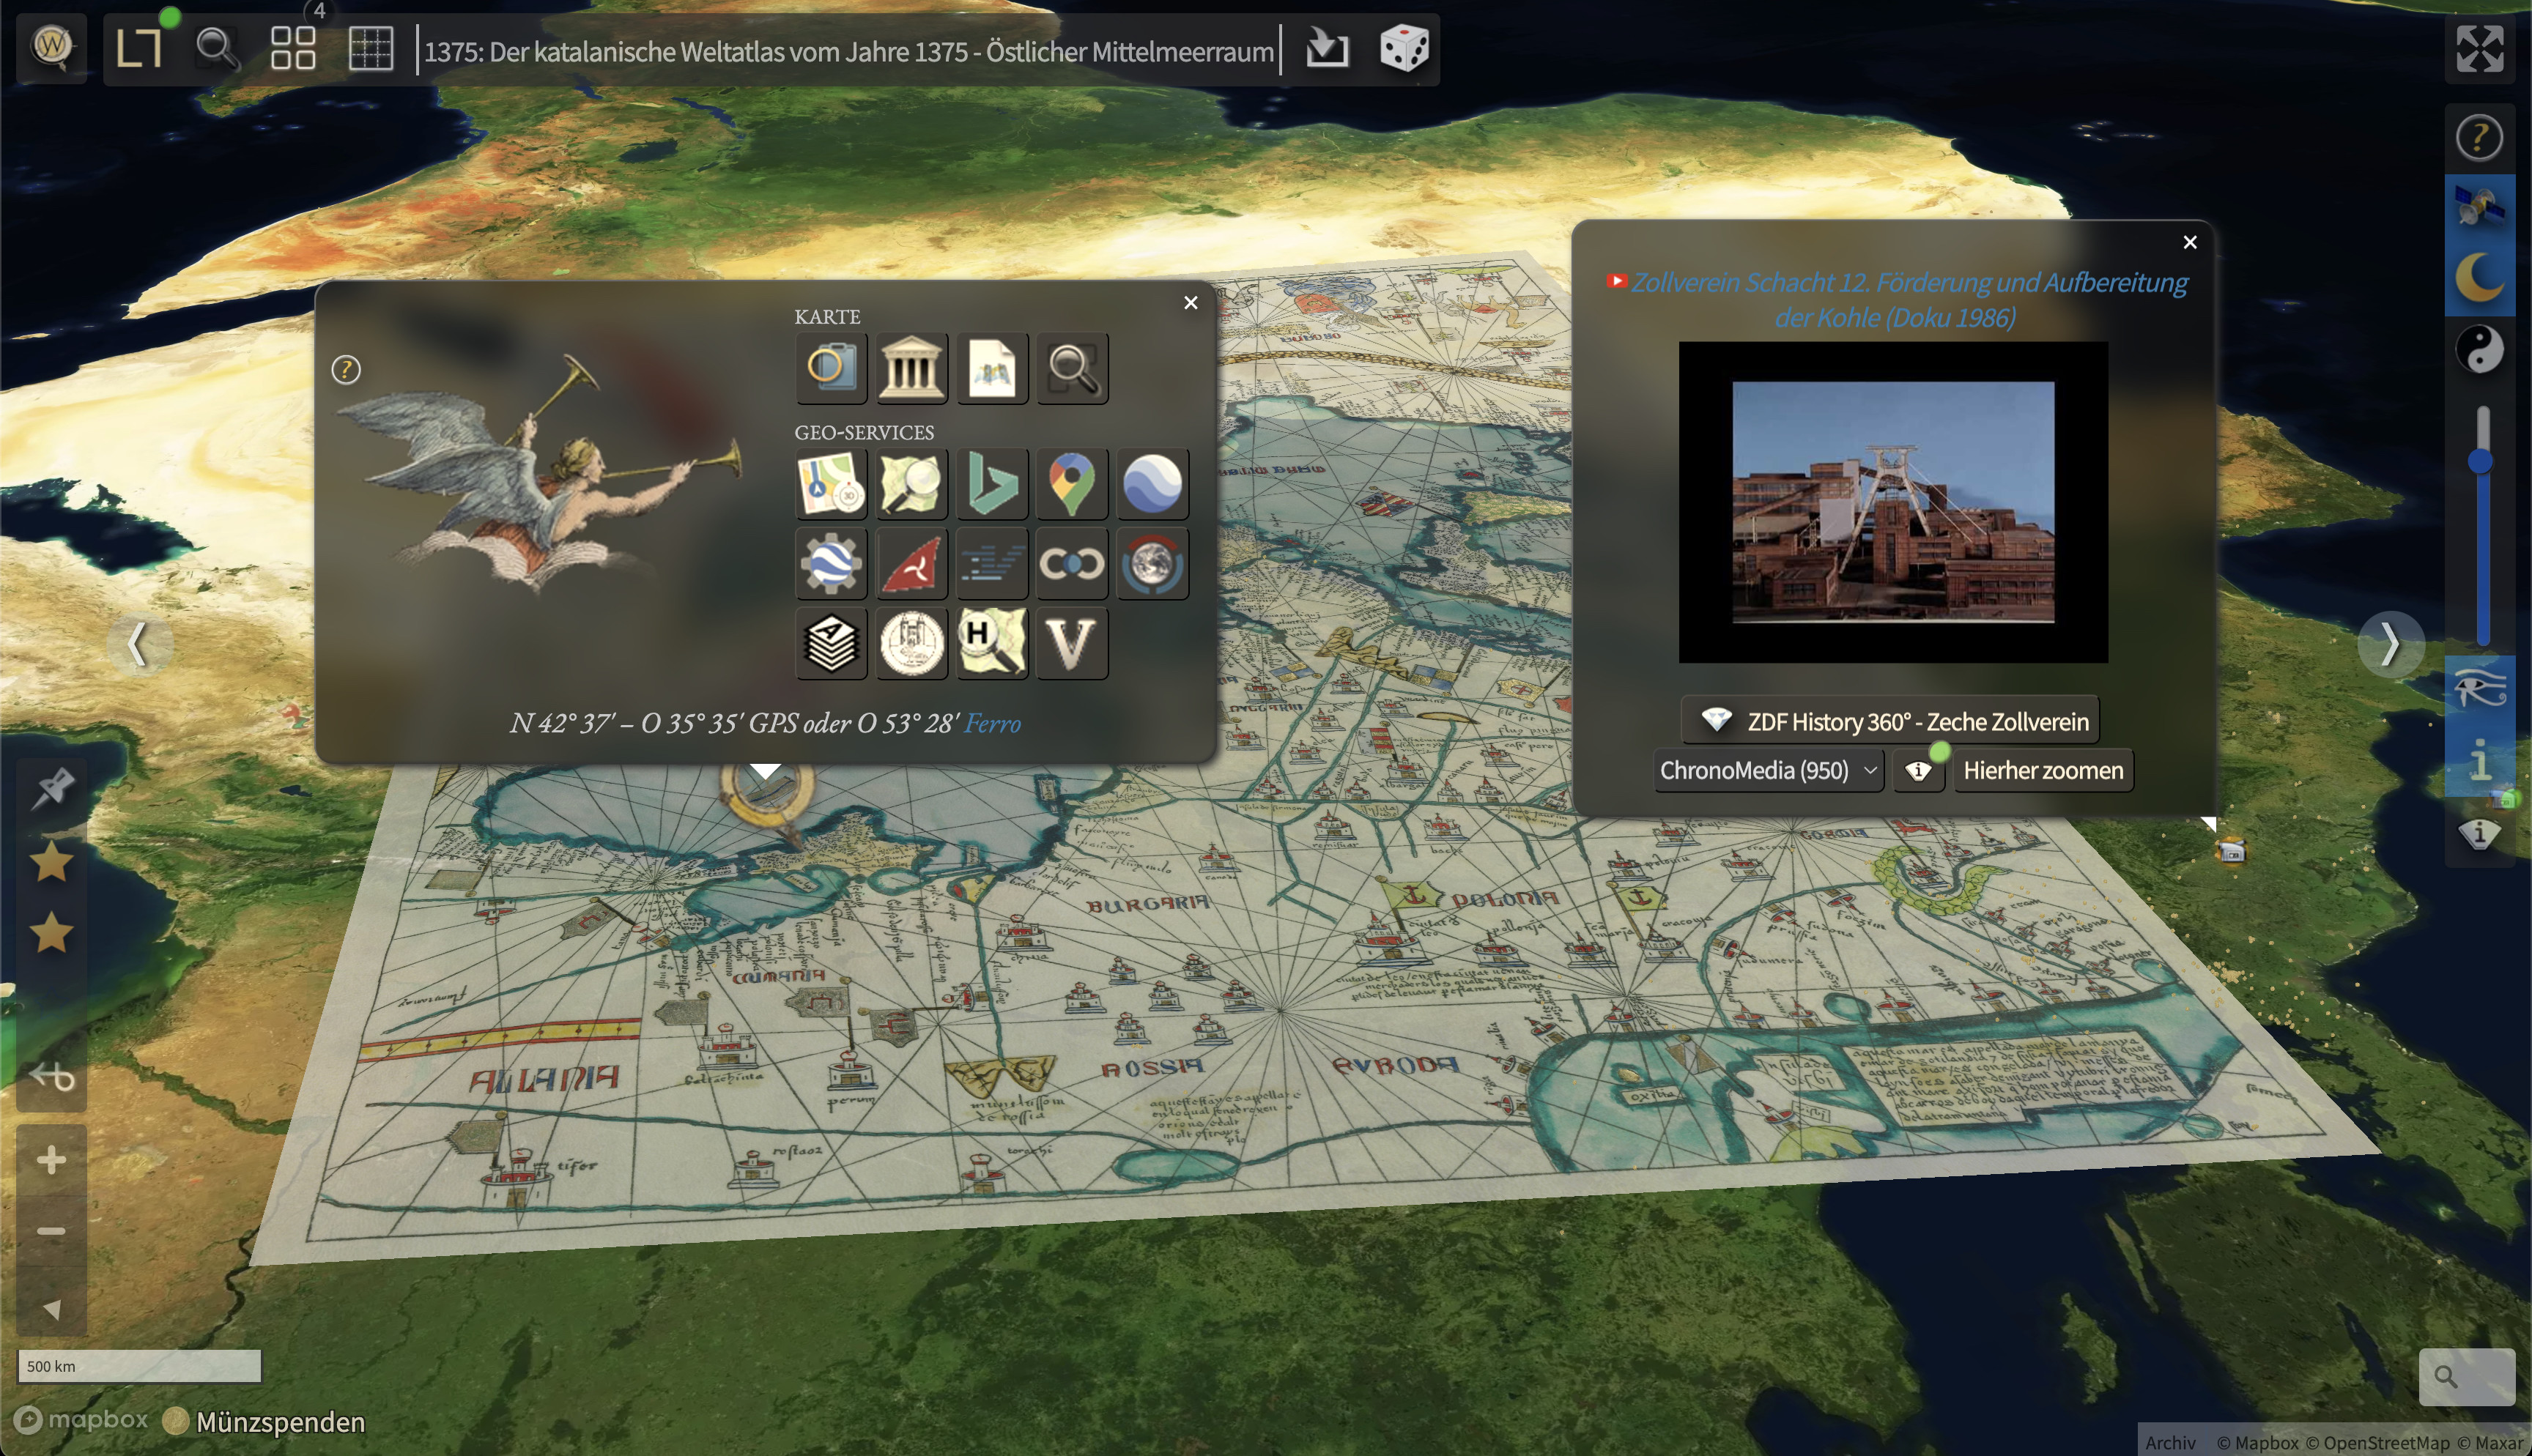
Task: Click the rotate/undo arrow icon
Action: pyautogui.click(x=52, y=1077)
